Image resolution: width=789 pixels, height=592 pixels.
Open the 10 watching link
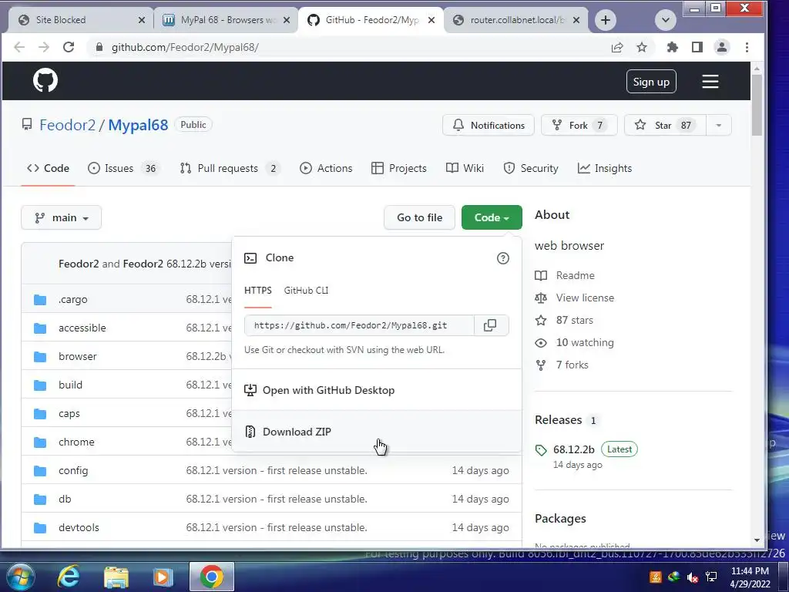(575, 342)
